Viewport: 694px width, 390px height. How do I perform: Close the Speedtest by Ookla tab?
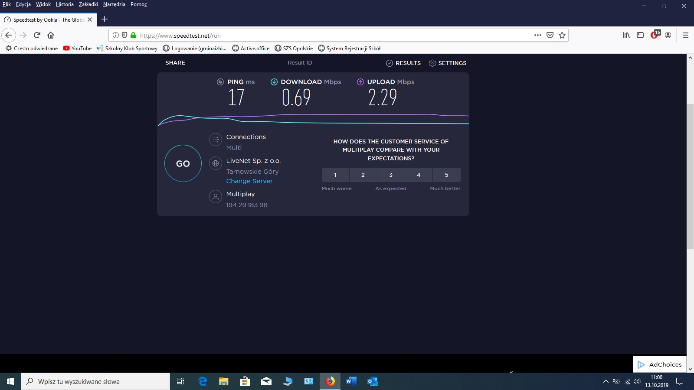click(90, 19)
